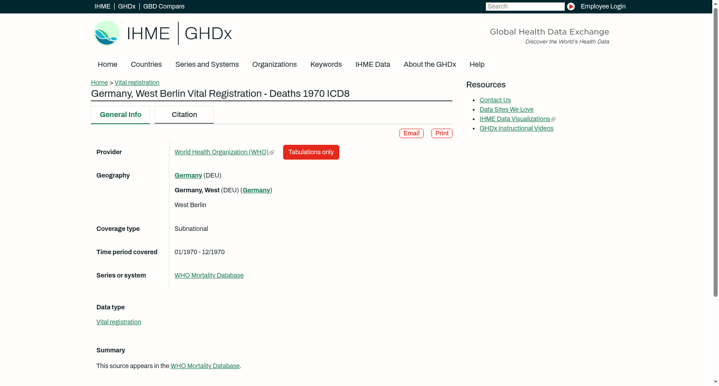
Task: Click the page title Germany, West Berlin Vital Registration
Action: click(220, 94)
